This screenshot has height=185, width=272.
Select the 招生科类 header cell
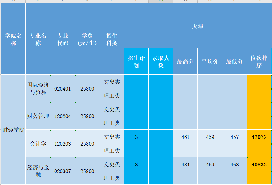point(112,39)
